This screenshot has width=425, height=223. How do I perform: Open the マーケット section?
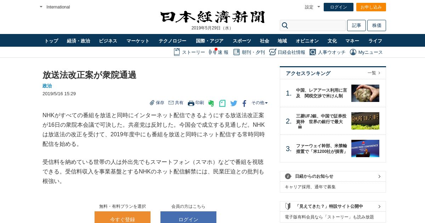138,41
